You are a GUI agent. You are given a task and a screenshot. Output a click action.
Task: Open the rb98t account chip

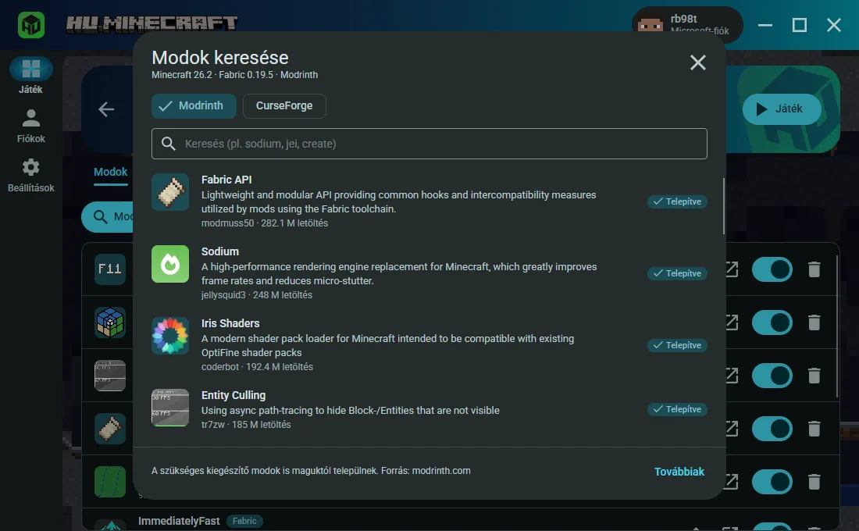[x=687, y=25]
